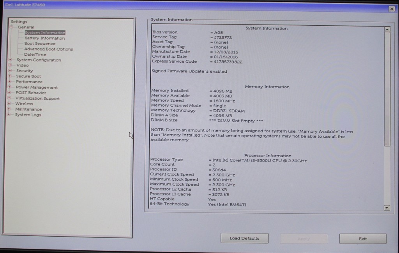Click the System Information scrollbar thumb
The width and height of the screenshot is (399, 253).
point(387,89)
